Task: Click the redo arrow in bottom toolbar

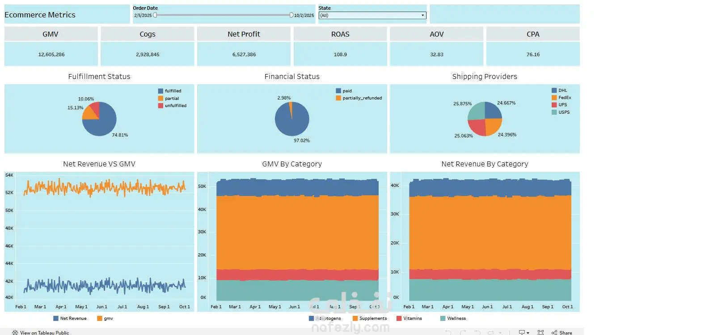Action: 463,332
